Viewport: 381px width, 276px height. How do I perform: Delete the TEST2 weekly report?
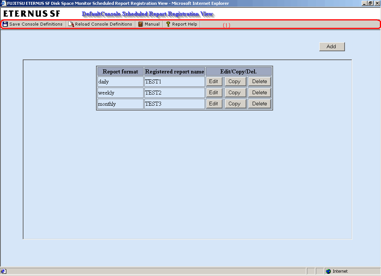(x=259, y=93)
